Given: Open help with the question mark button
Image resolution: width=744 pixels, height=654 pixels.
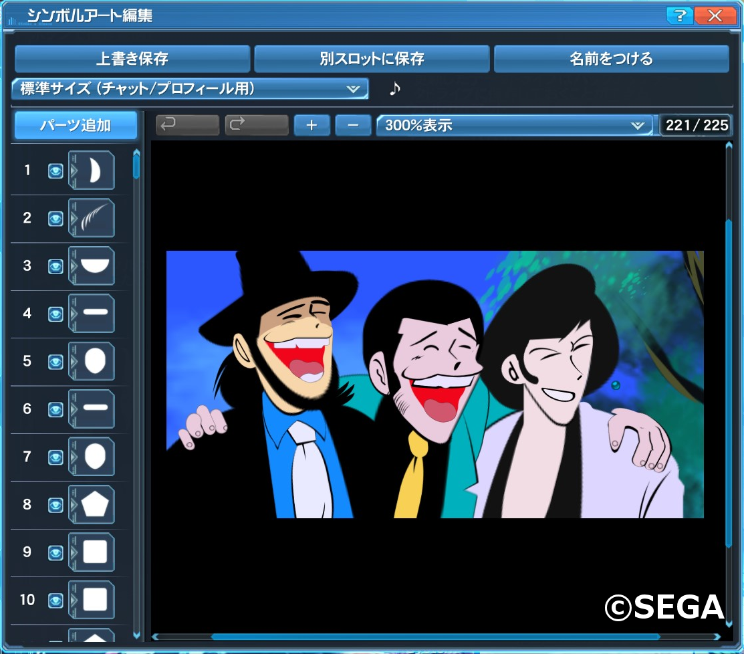Looking at the screenshot, I should [679, 15].
